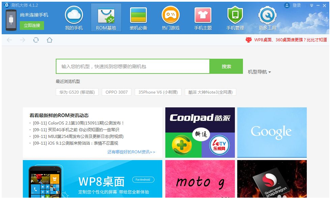Open the 我的手机 cloud icon
The height and width of the screenshot is (200, 332).
coord(74,16)
